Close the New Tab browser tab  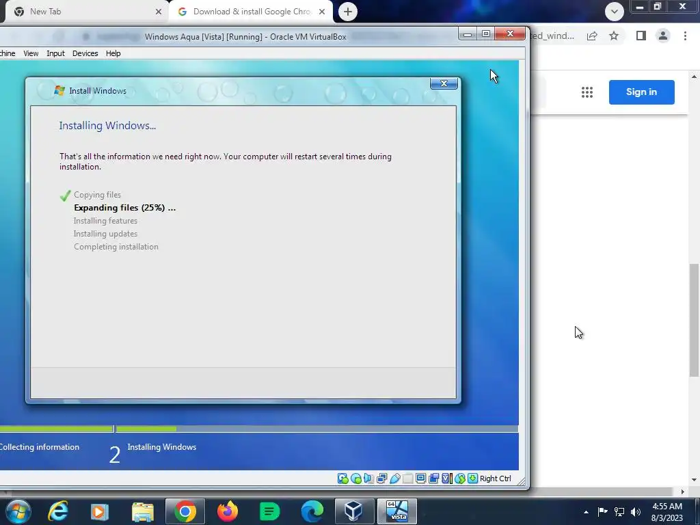158,12
